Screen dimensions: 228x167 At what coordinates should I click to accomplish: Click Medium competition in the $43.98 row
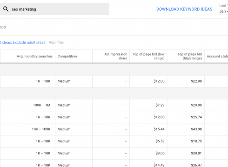[x=64, y=129]
